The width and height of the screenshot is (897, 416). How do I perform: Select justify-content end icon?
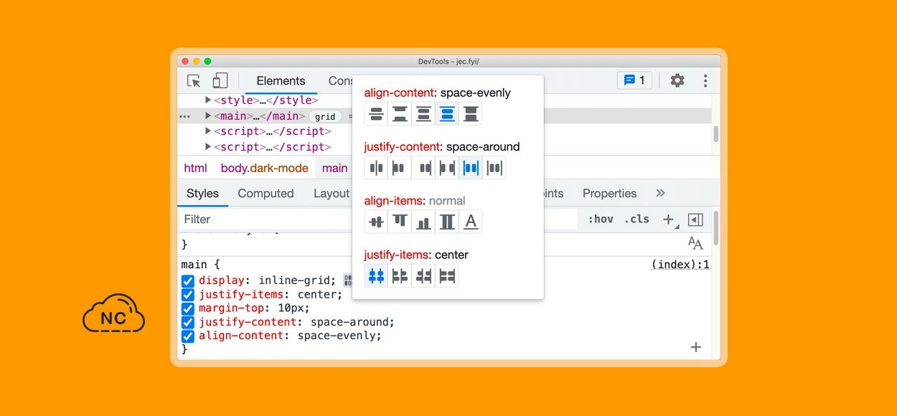click(x=423, y=168)
